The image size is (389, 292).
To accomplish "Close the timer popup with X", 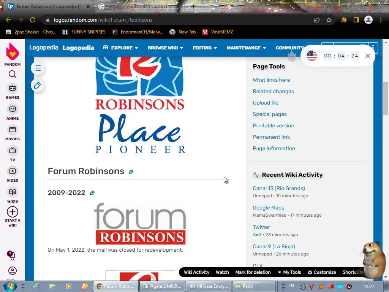I will pyautogui.click(x=368, y=56).
